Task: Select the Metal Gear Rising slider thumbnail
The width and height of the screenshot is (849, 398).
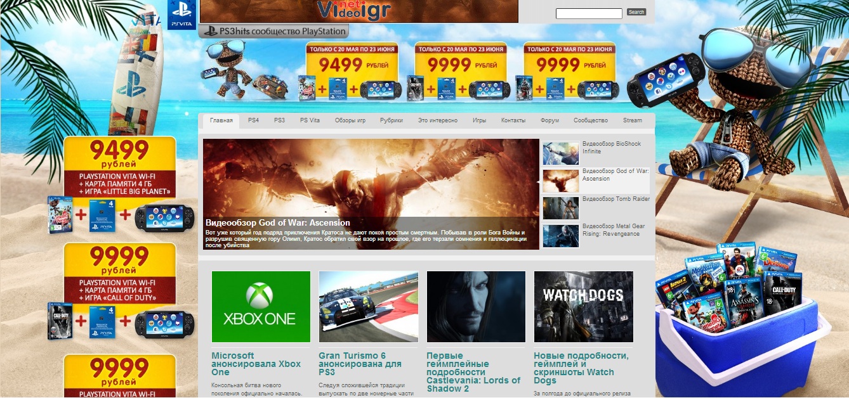Action: coord(561,236)
